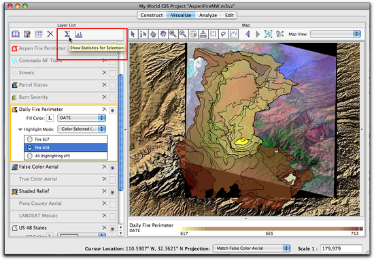Toggle visibility of Shaded Relief layer
This screenshot has width=374, height=260.
(x=112, y=192)
